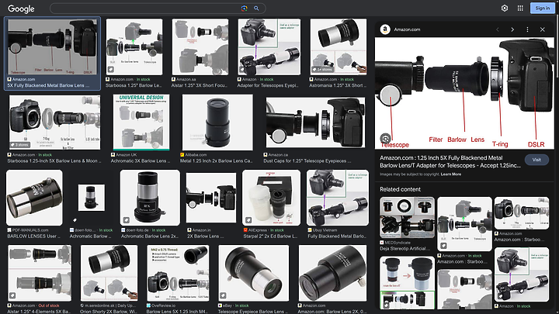The image size is (559, 314).
Task: Open 'Alstar 1.25" 4-Elements 5X' image
Action: point(40,273)
